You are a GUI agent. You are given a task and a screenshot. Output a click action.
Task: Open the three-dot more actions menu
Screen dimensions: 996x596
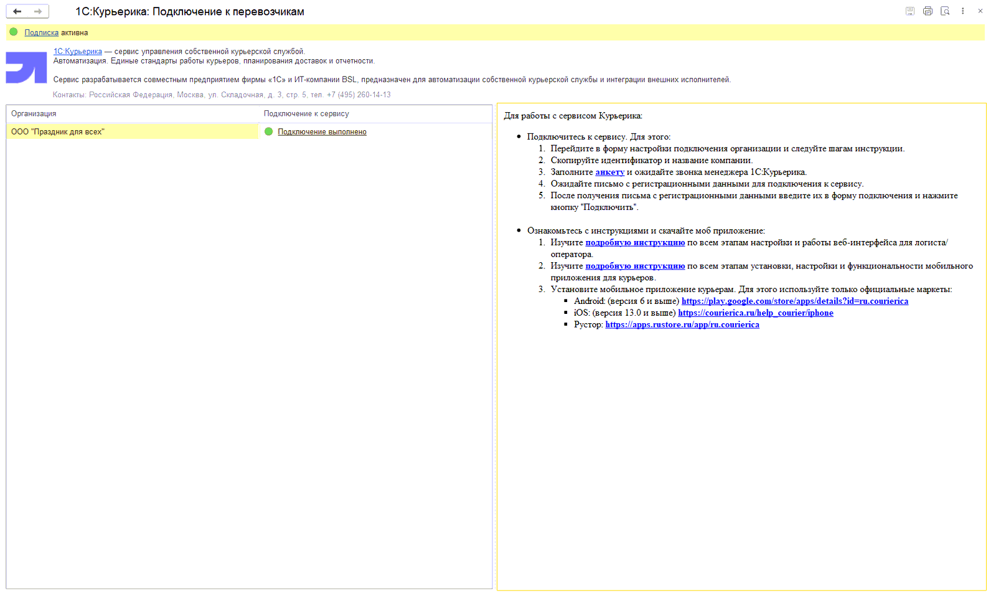(962, 11)
